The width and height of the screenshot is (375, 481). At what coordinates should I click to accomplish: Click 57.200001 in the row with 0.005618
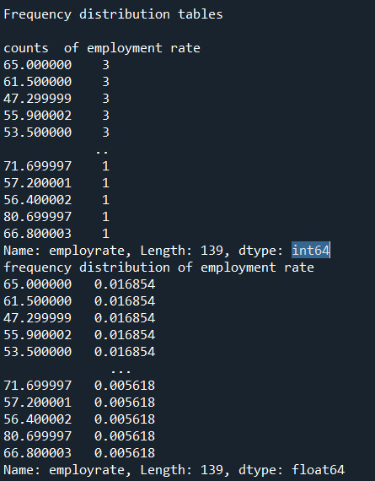(x=37, y=403)
